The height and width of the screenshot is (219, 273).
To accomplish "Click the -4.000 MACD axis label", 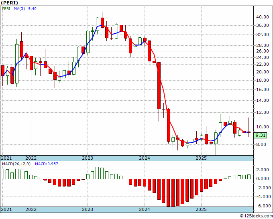I will [x=263, y=197].
